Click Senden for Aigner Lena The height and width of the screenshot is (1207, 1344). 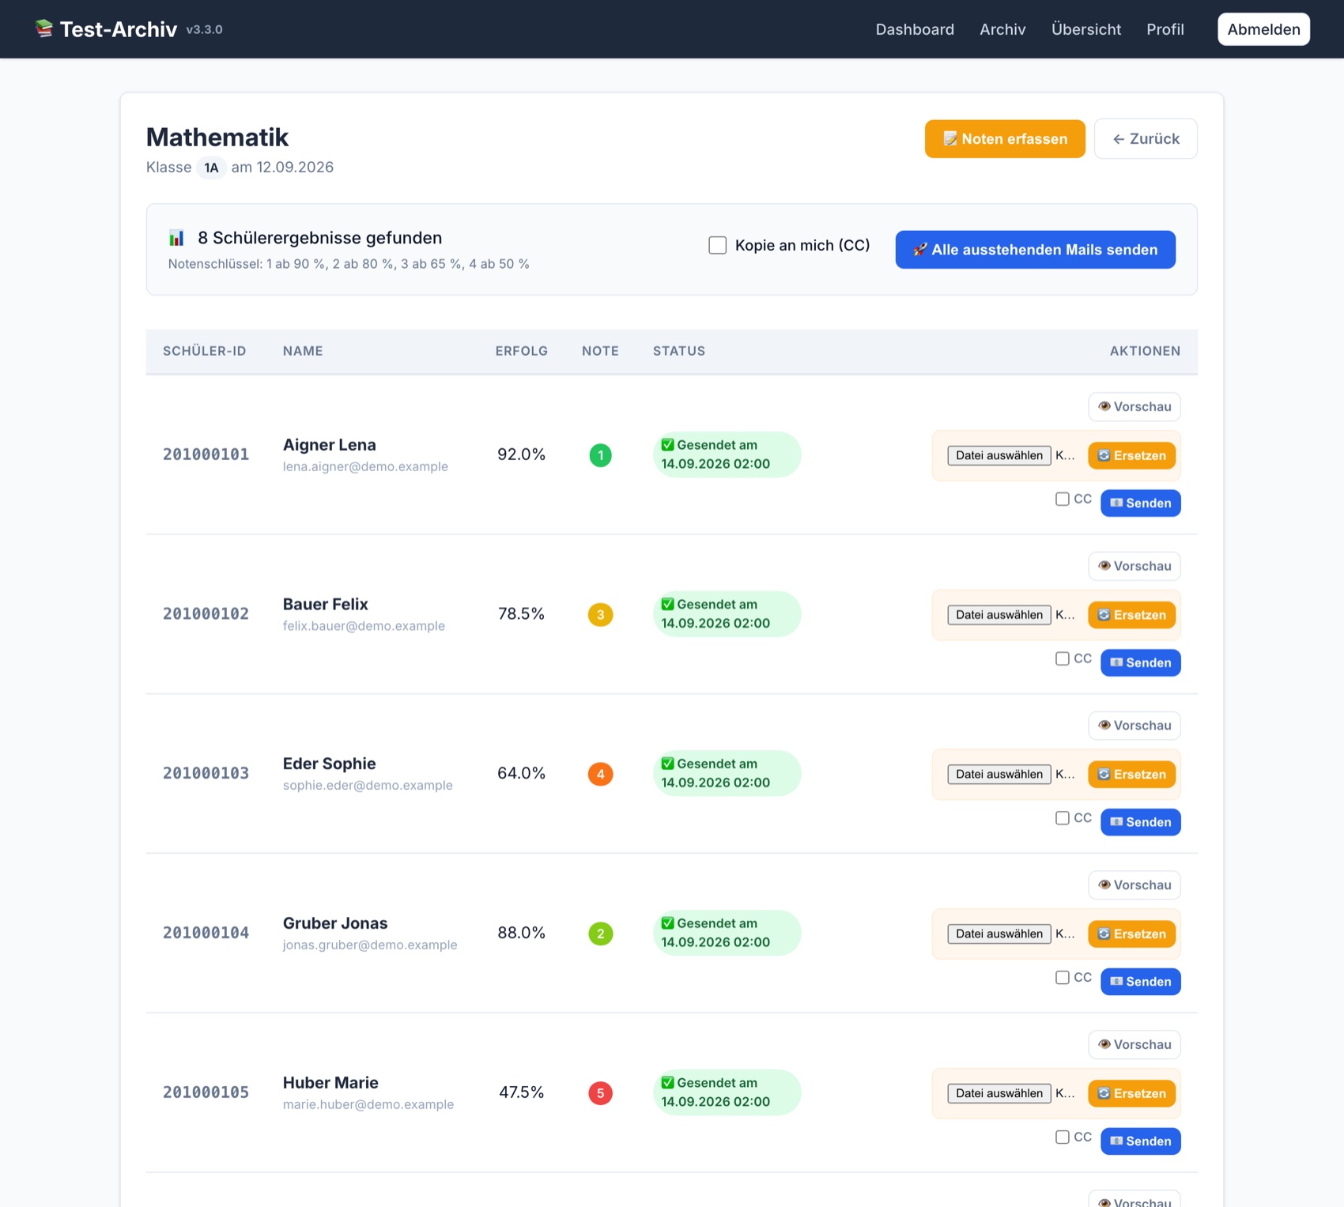click(1141, 504)
